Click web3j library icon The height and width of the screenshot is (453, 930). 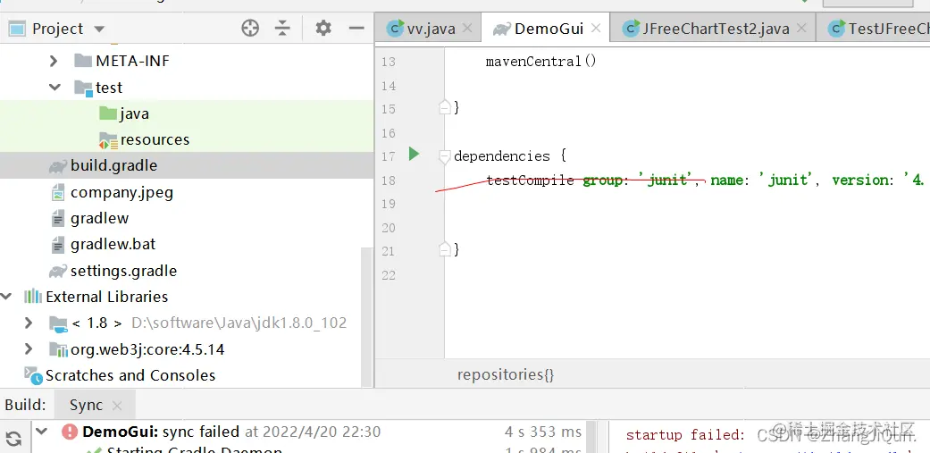[58, 349]
